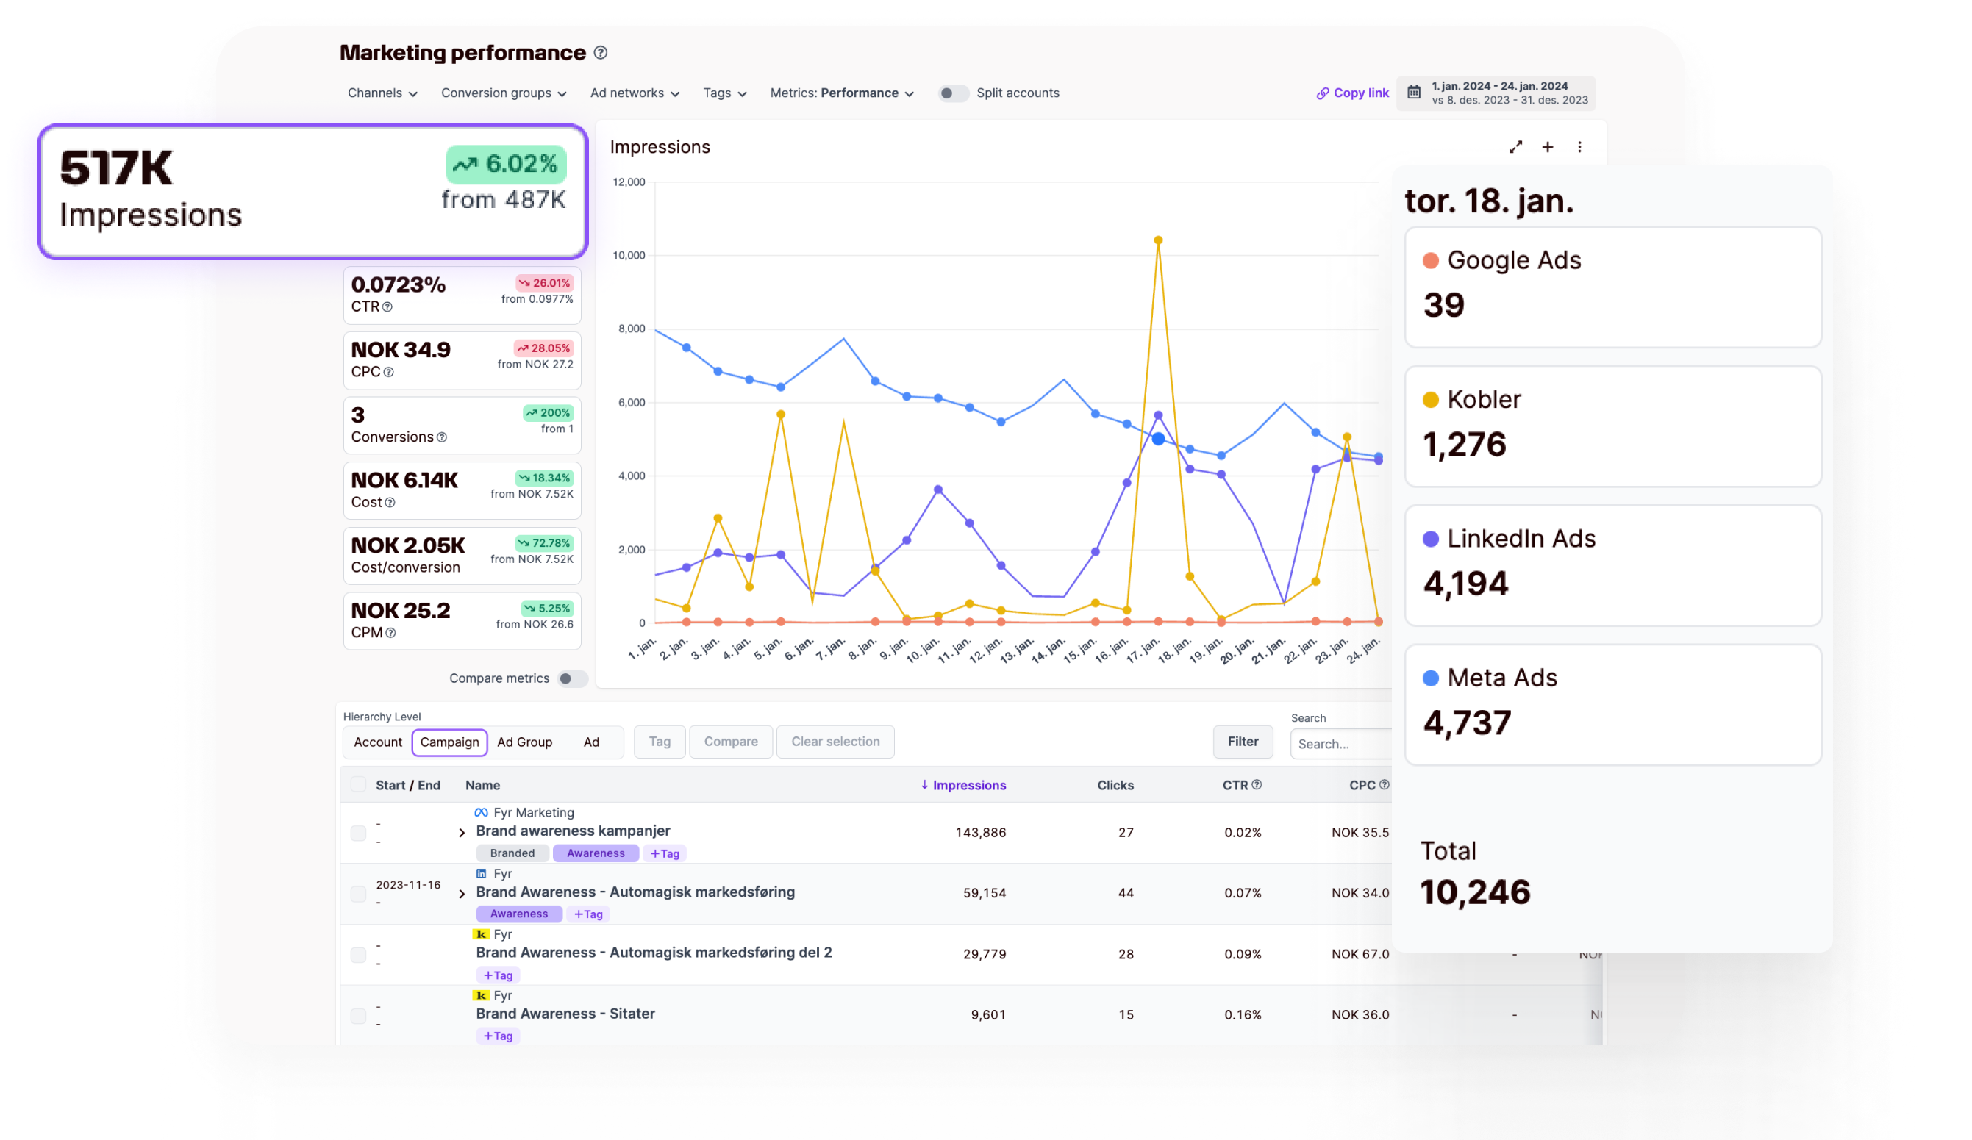Click the plus icon on Impressions chart
1972x1140 pixels.
click(1547, 146)
